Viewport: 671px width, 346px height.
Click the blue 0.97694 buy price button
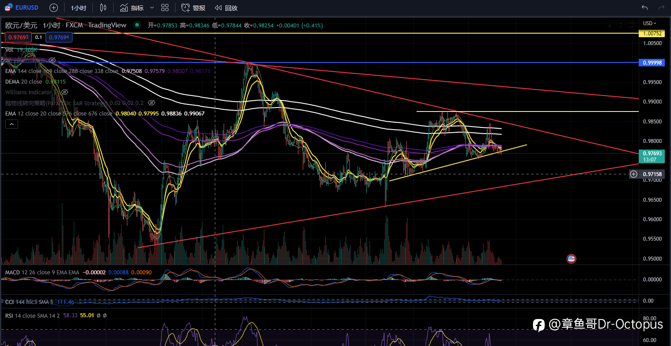[59, 37]
